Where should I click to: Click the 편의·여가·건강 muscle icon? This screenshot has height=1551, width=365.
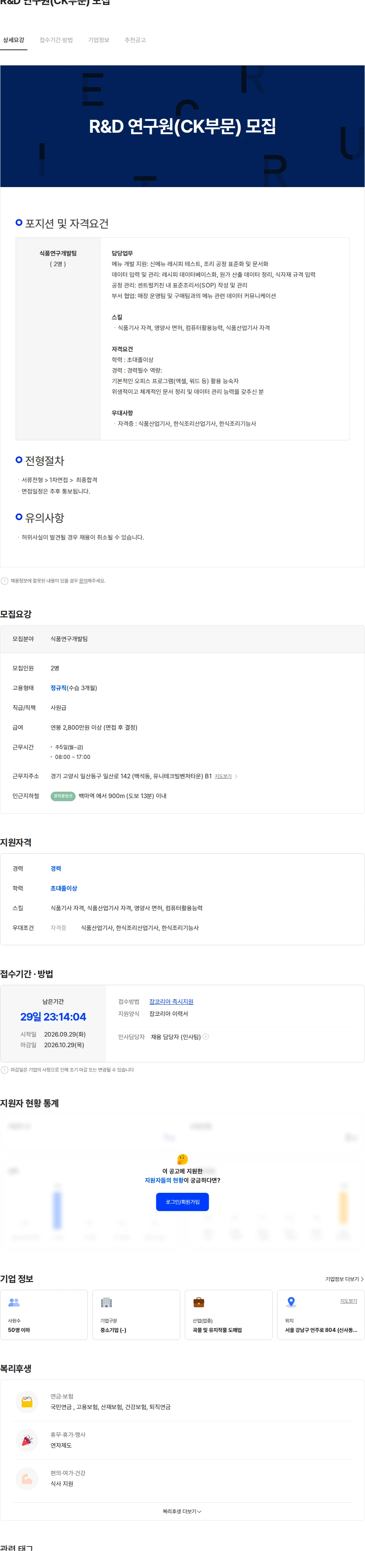tap(27, 1479)
